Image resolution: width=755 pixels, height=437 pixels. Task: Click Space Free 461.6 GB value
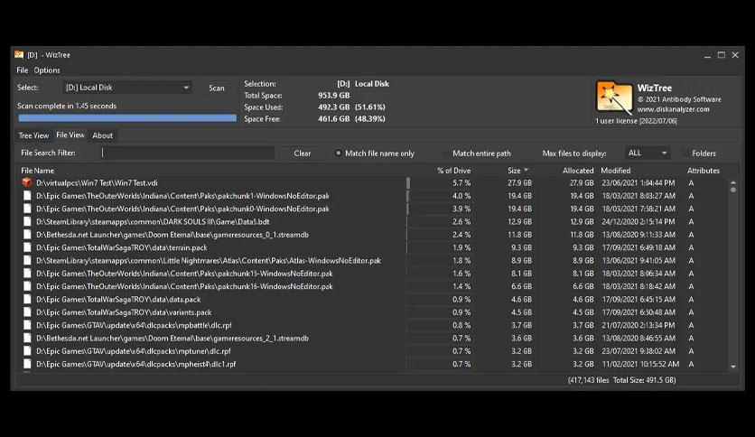333,119
